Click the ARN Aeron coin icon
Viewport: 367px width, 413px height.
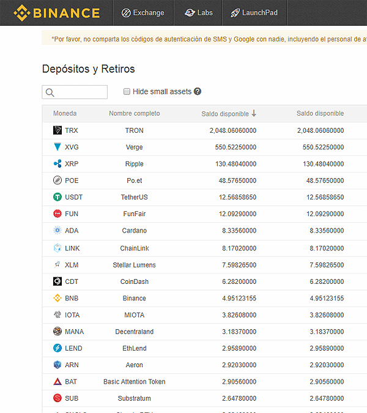coord(57,365)
